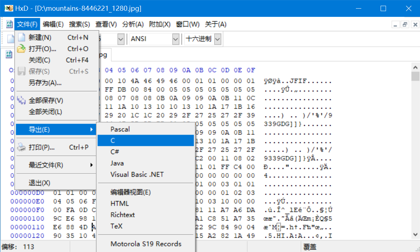Click the scrollbar down arrow in hex view

(x=415, y=234)
